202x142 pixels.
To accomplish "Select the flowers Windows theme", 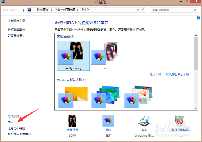I will click(x=138, y=97).
